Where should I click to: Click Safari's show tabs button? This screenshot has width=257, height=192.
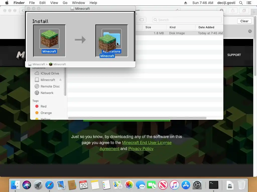tap(244, 10)
